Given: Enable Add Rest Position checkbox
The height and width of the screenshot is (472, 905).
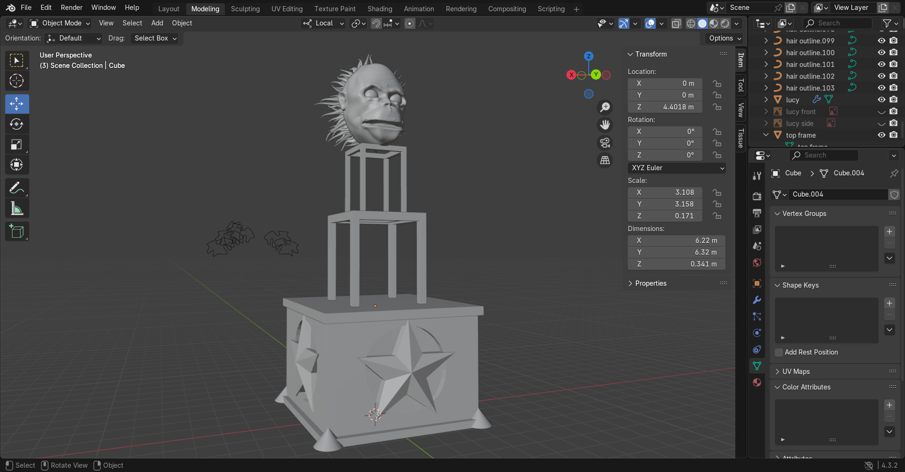Looking at the screenshot, I should [779, 352].
